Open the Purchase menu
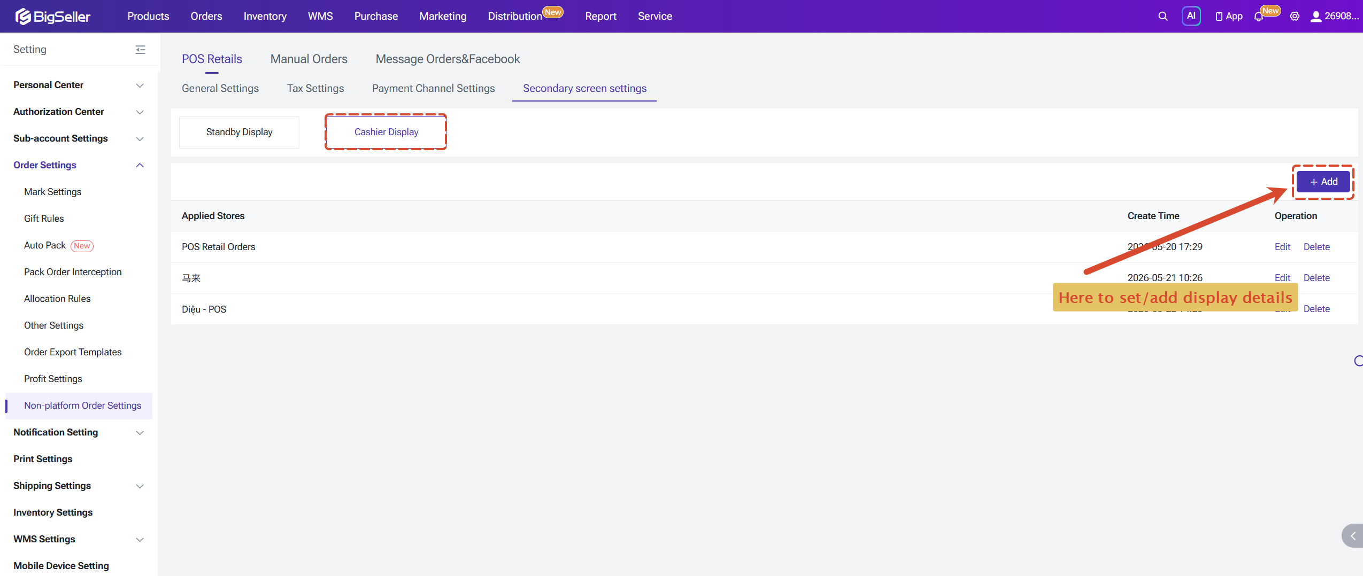This screenshot has width=1363, height=576. (376, 16)
